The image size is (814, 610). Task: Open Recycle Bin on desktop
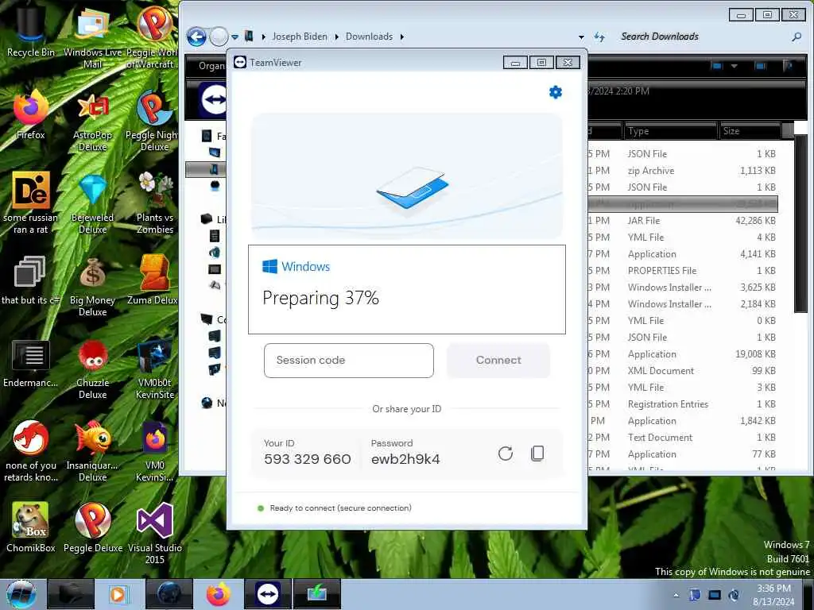[31, 31]
